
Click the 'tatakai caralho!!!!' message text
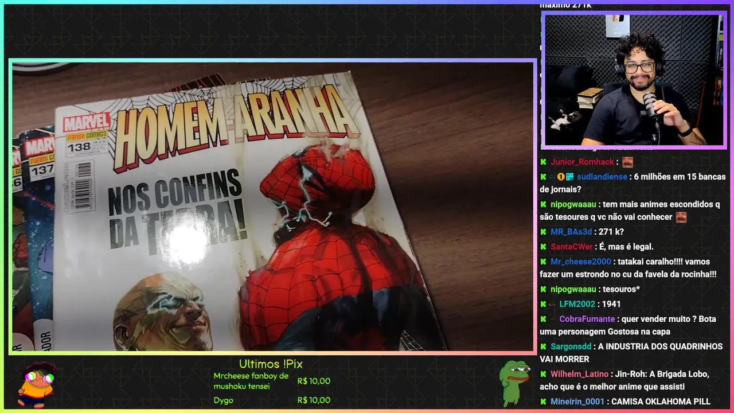[628, 268]
